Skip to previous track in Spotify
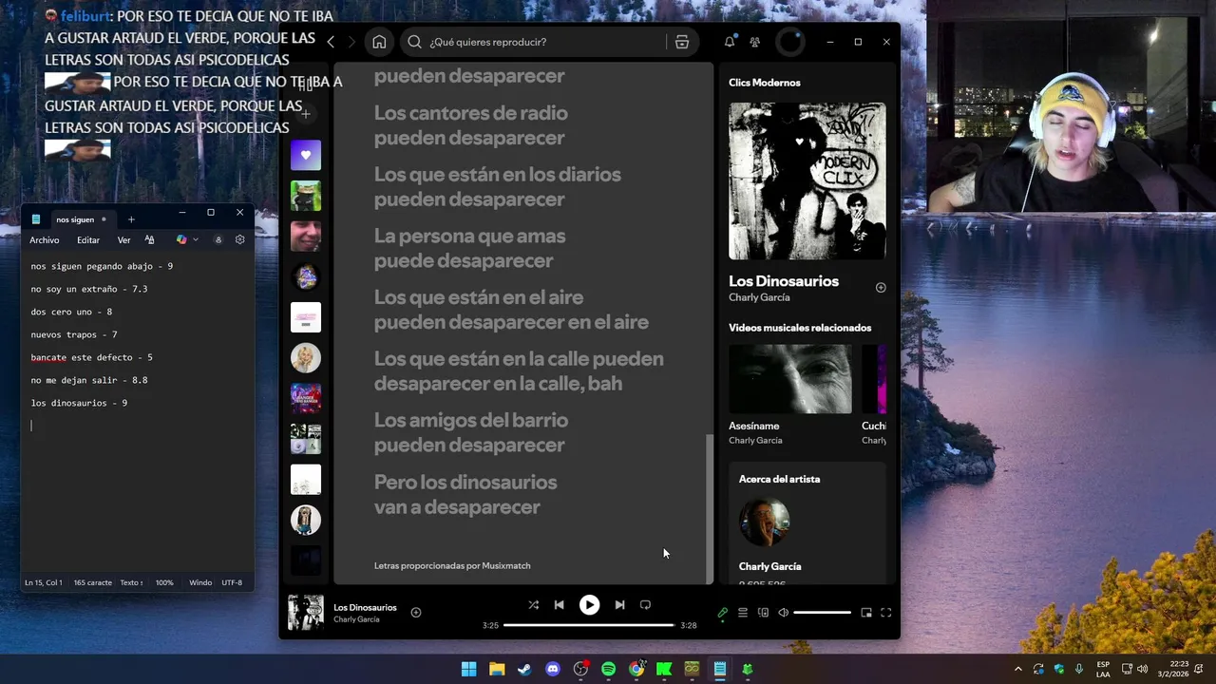 [x=560, y=604]
